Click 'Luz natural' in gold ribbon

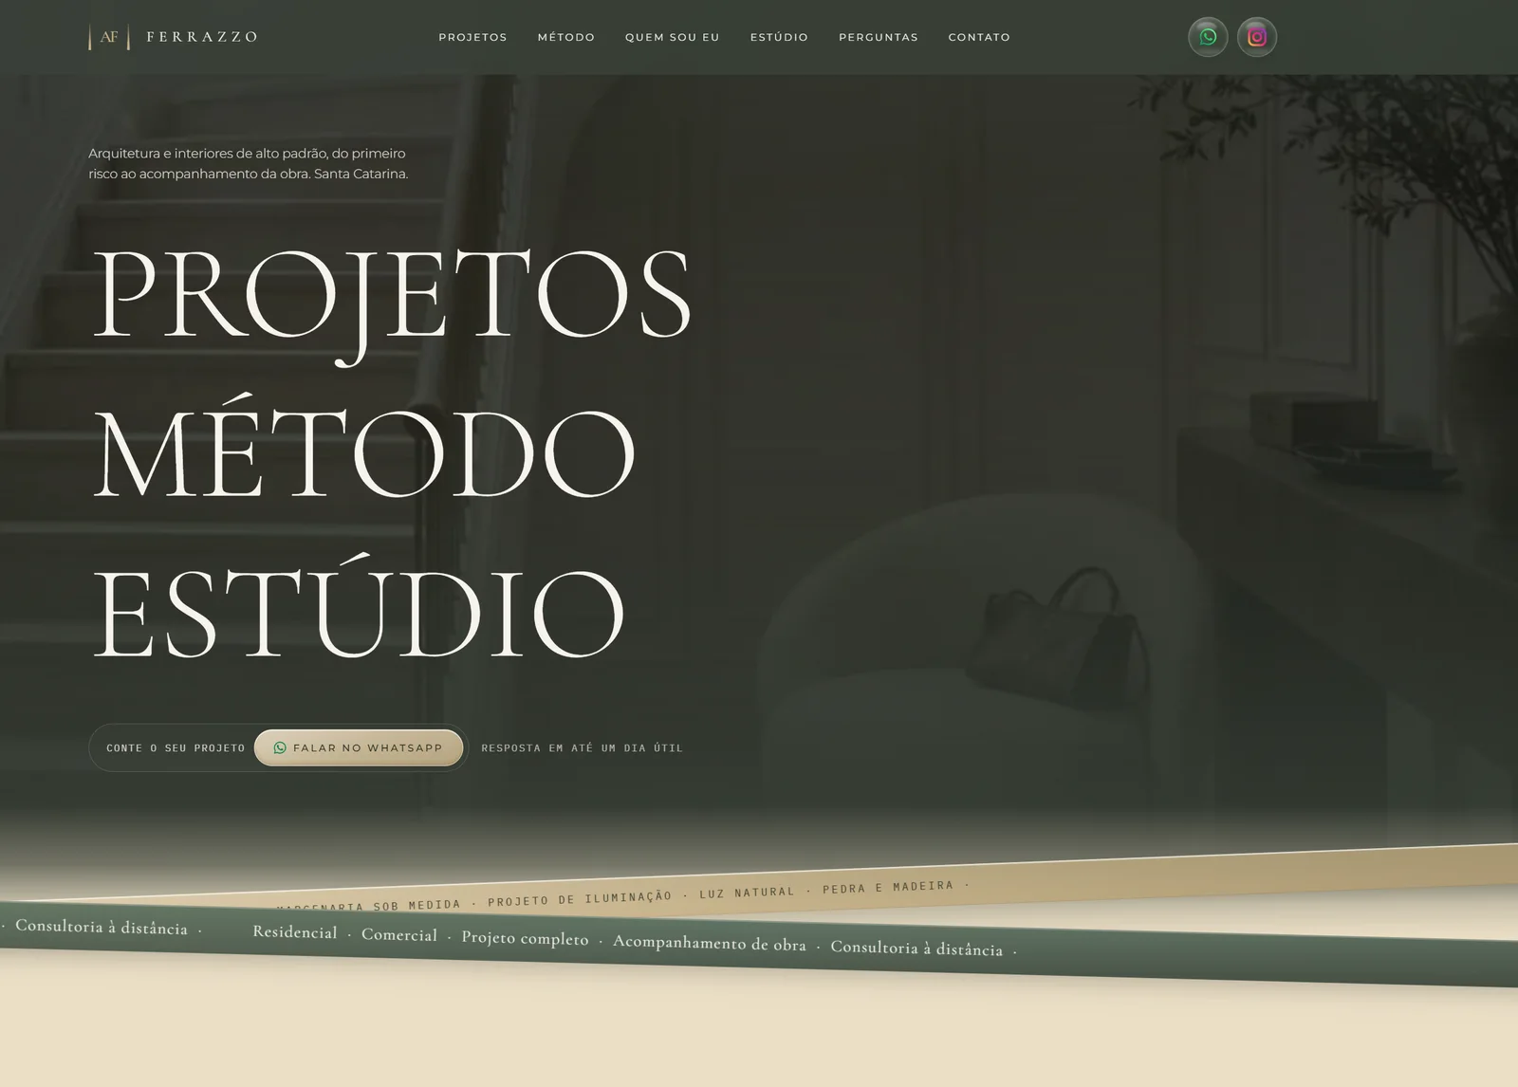[747, 894]
